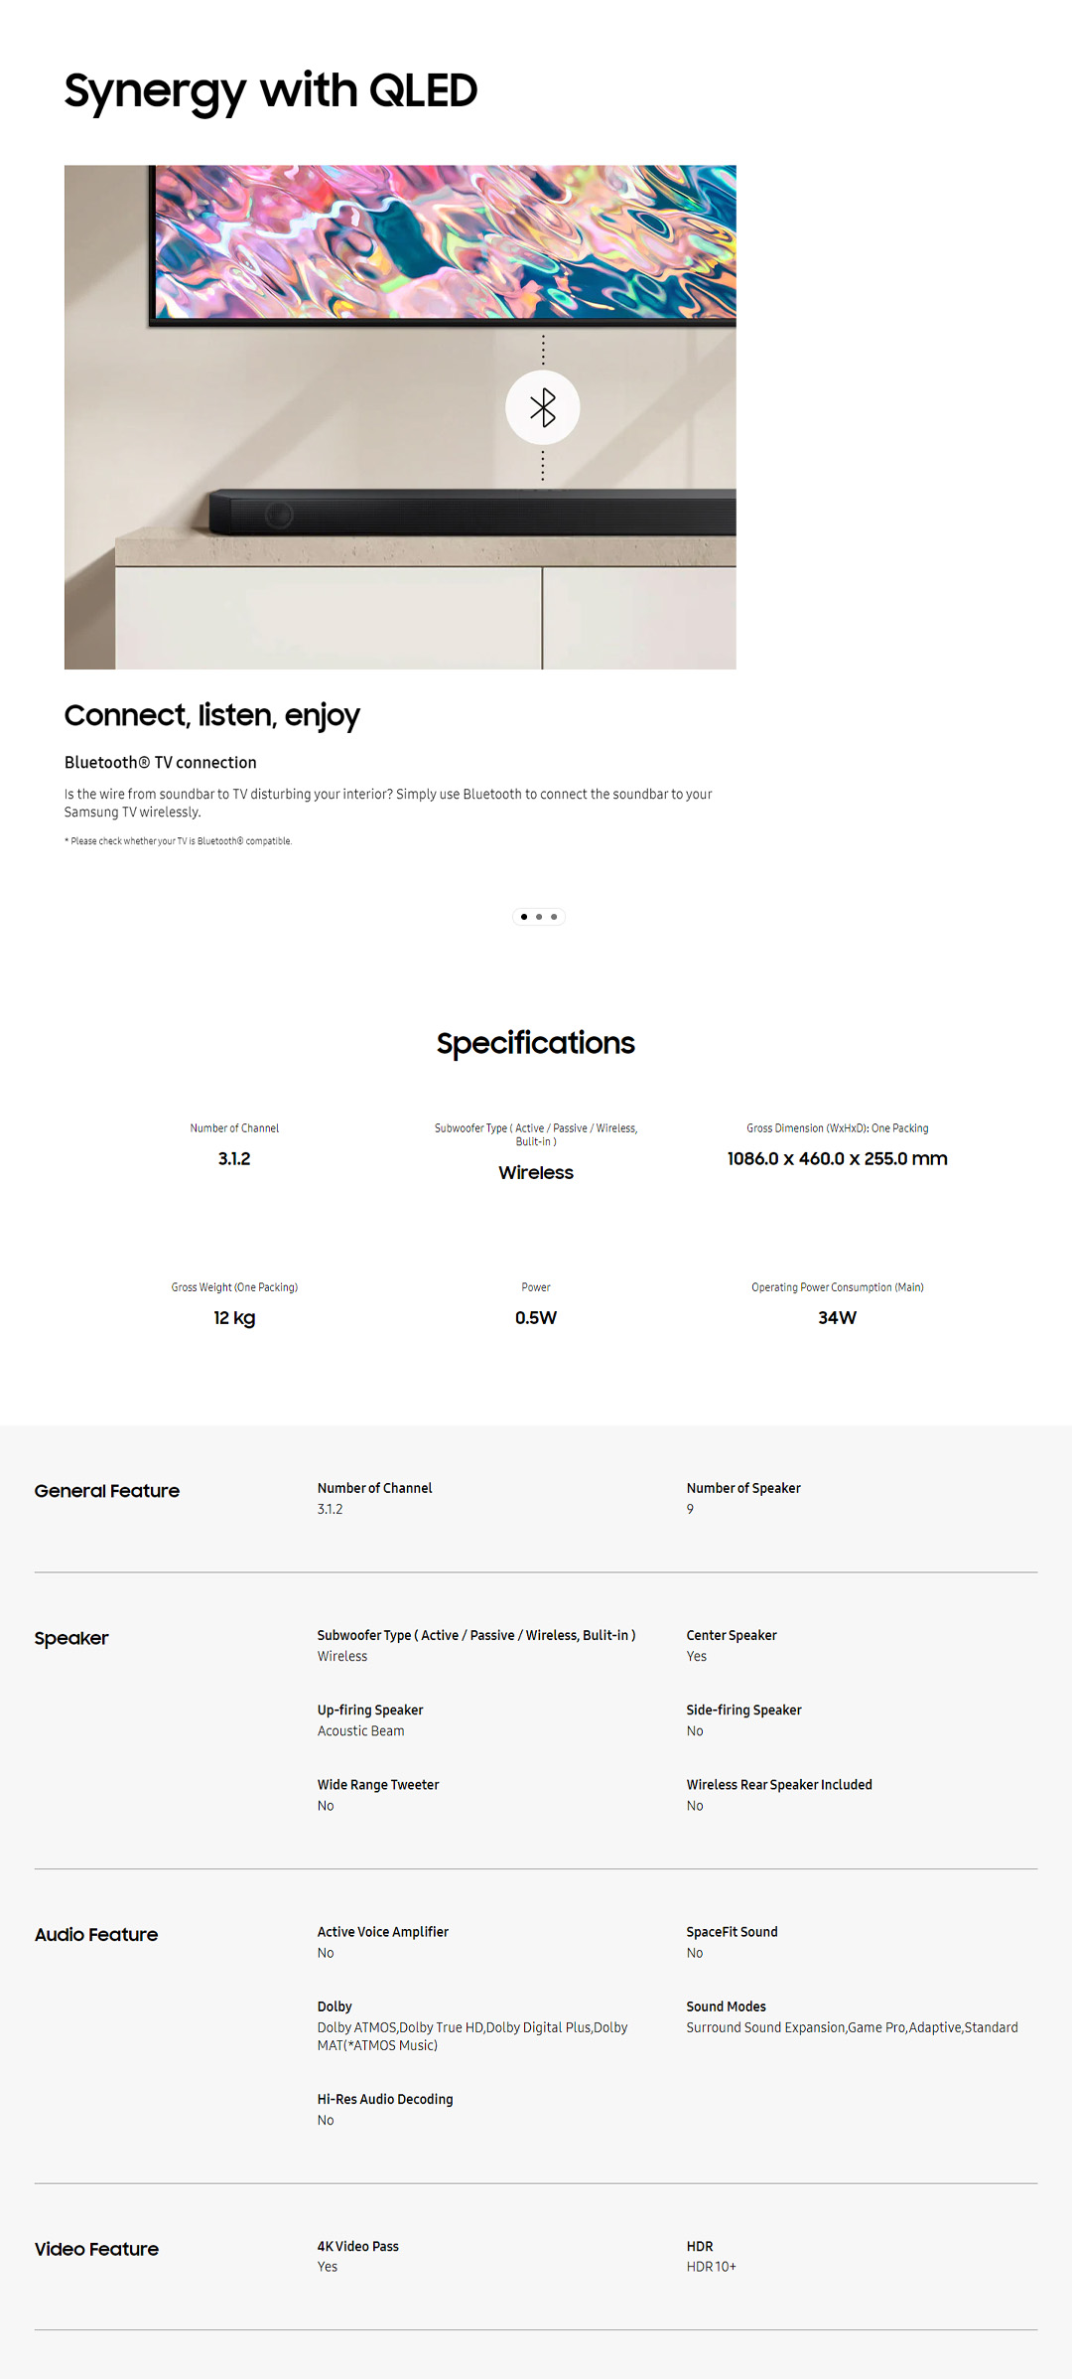Click the Bluetooth compatibility footnote text

tap(178, 841)
